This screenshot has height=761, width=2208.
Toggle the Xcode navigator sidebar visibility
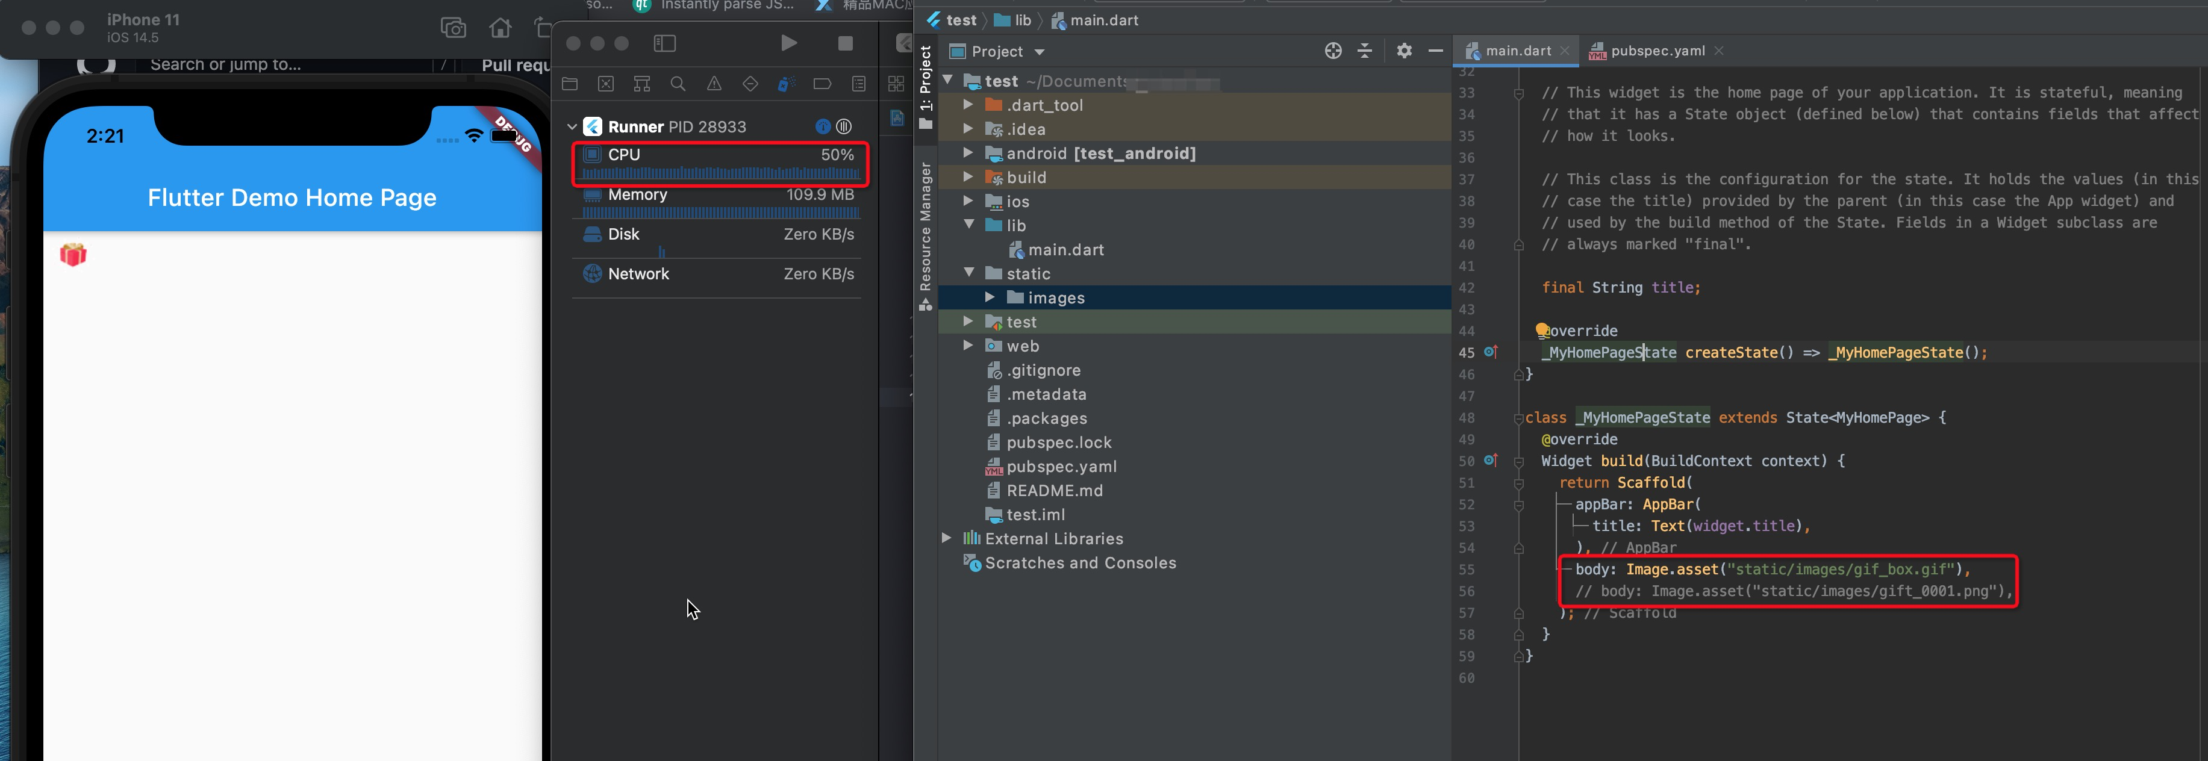664,43
